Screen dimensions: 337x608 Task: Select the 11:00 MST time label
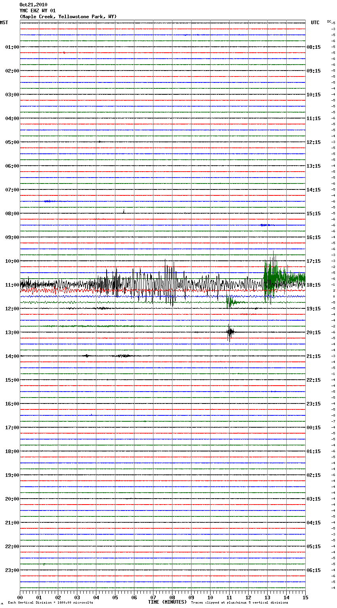pos(12,285)
